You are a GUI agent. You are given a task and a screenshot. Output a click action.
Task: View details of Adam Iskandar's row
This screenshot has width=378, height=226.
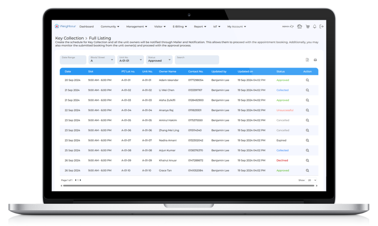tap(307, 80)
